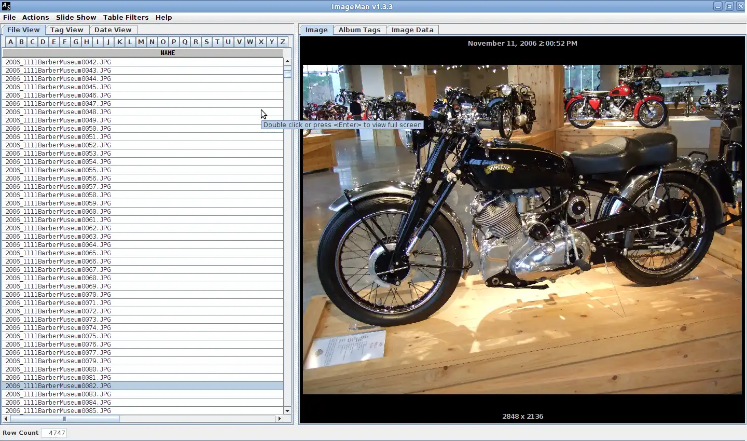The image size is (747, 441).
Task: Click the file list scroll down arrow
Action: (287, 410)
